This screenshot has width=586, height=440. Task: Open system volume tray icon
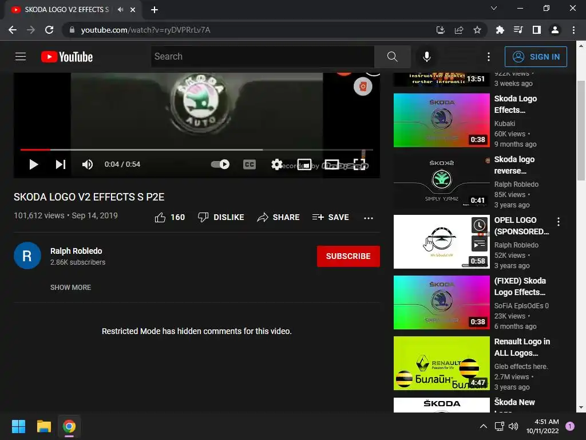point(513,426)
